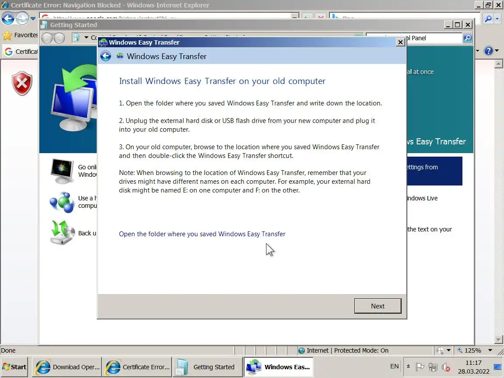Click the Next button in Easy Transfer
Viewport: 504px width, 378px height.
(378, 306)
